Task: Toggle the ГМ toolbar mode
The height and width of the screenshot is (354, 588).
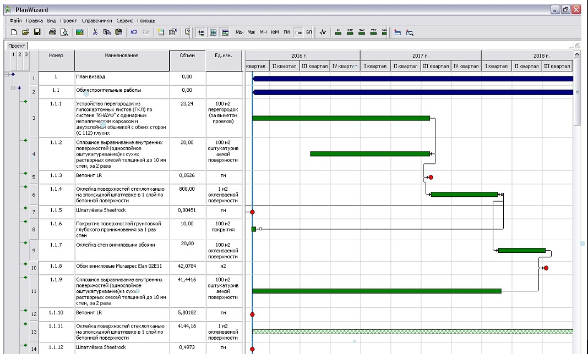Action: click(286, 32)
